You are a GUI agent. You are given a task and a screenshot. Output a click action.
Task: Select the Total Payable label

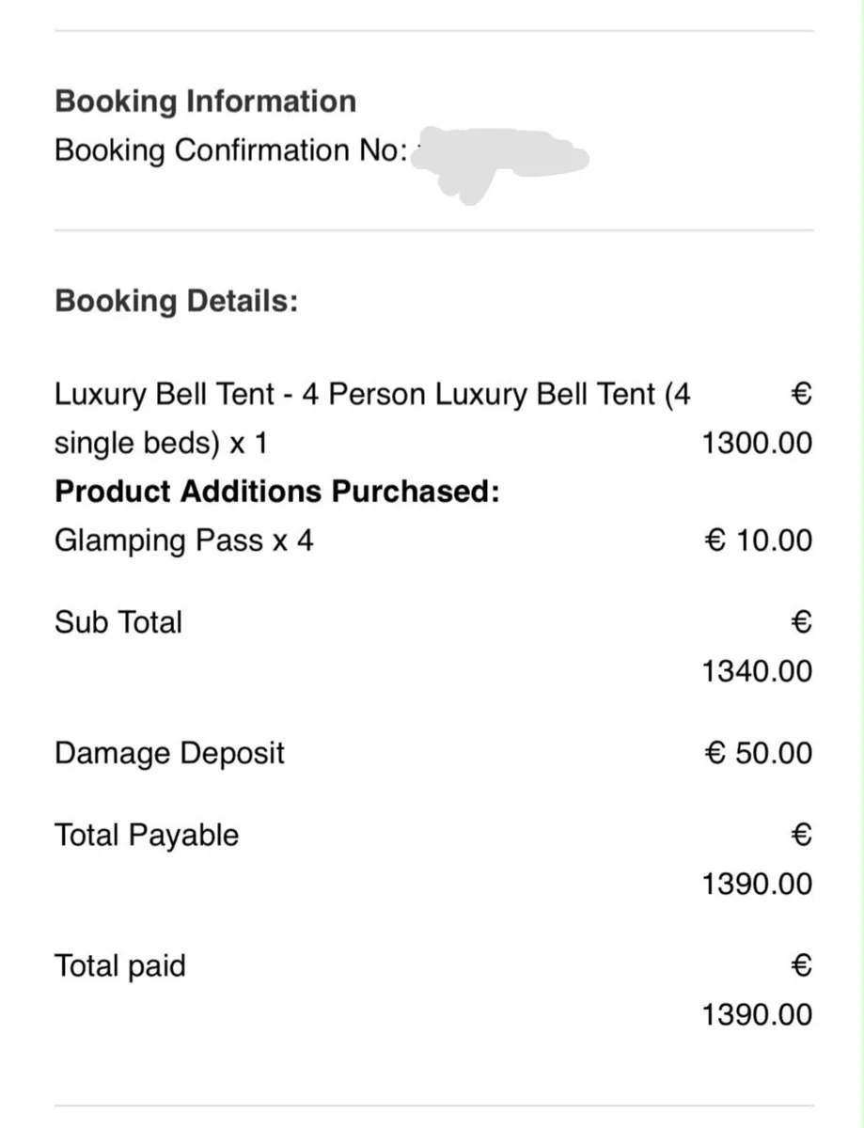[147, 835]
